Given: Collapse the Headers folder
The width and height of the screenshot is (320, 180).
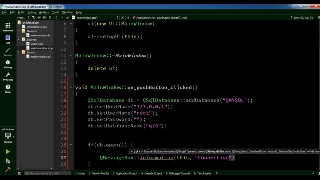Looking at the screenshot, I should click(19, 31).
